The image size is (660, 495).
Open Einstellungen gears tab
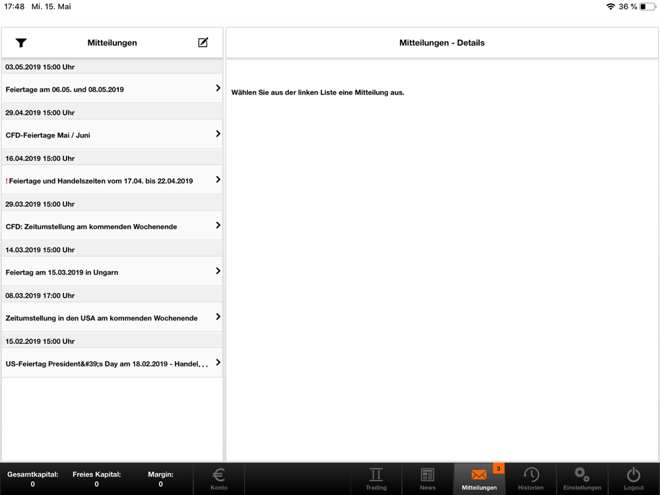[x=582, y=479]
